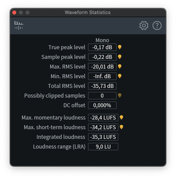Close the Waveform Statistics window
176x178 pixels.
pyautogui.click(x=15, y=12)
